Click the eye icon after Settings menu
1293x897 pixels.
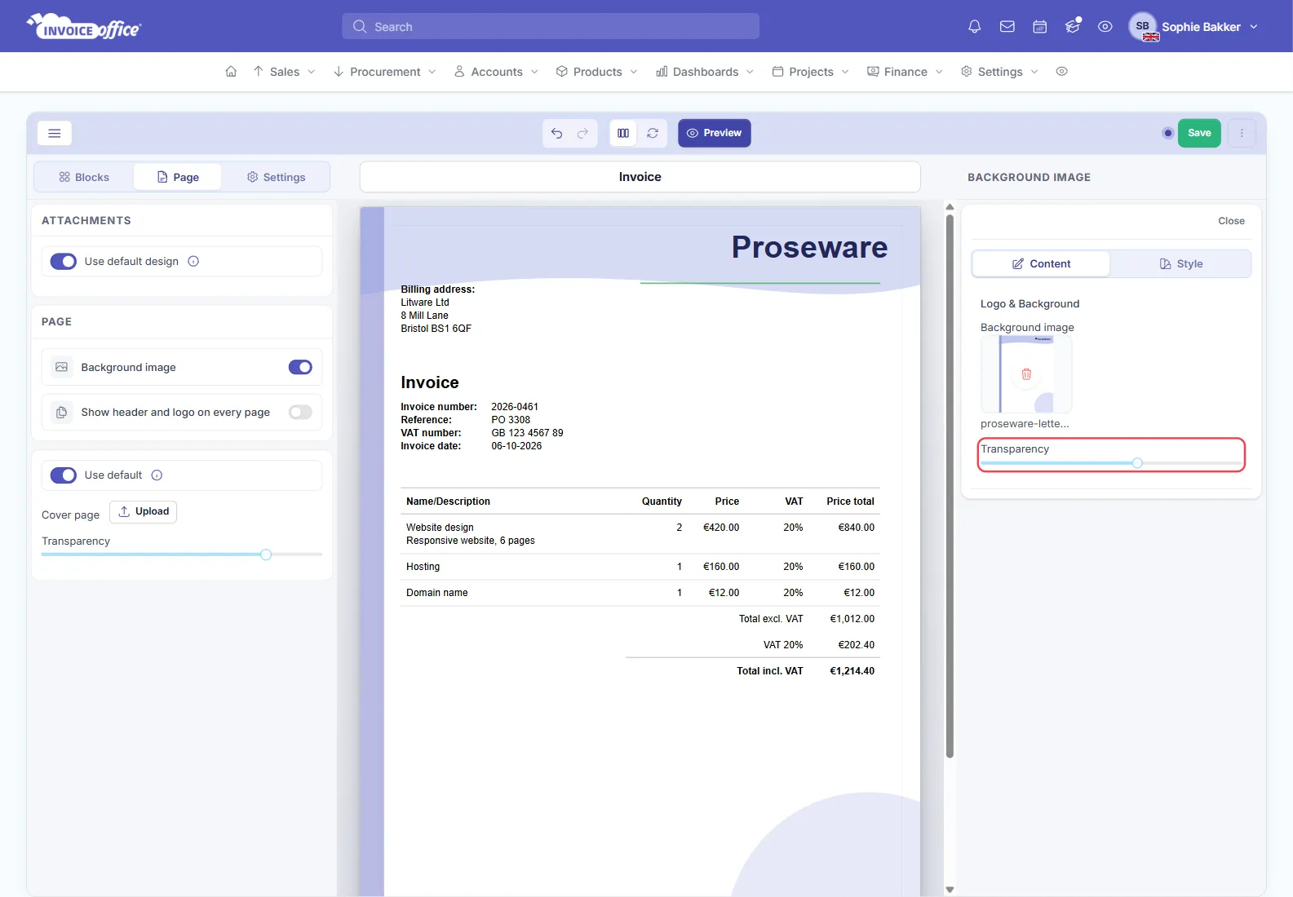[1061, 72]
